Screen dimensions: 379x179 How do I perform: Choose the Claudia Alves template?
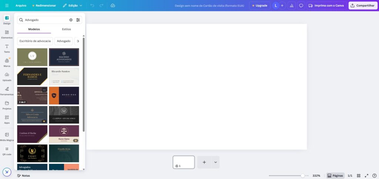tap(64, 153)
